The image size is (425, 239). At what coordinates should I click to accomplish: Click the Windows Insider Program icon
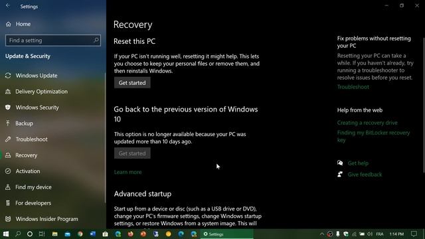pyautogui.click(x=8, y=219)
